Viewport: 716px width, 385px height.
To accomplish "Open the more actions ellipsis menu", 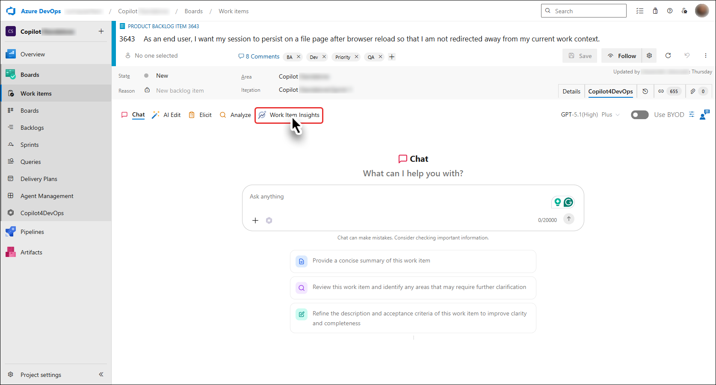I will click(x=706, y=55).
